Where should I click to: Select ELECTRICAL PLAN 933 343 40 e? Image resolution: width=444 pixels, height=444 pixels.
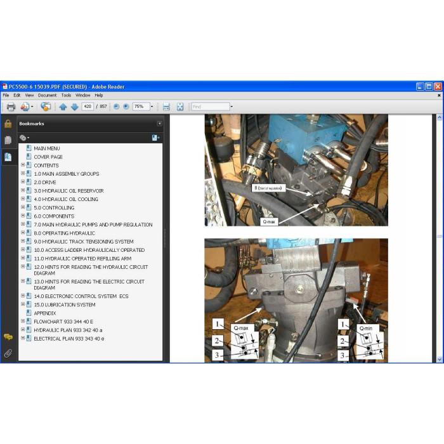(x=69, y=339)
